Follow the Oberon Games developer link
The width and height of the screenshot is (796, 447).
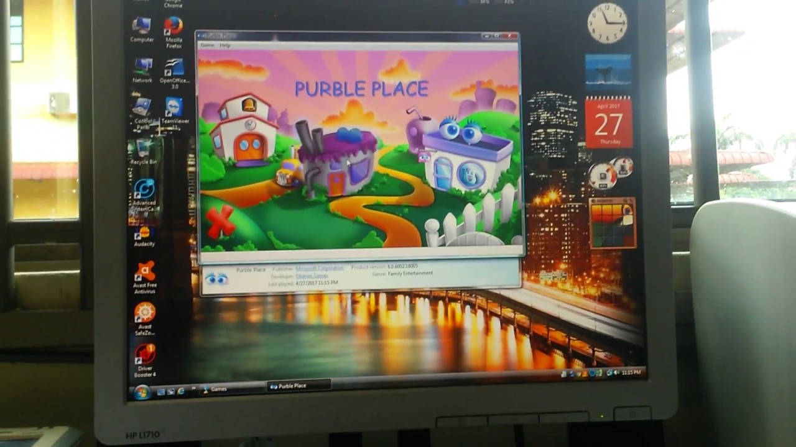pos(312,276)
